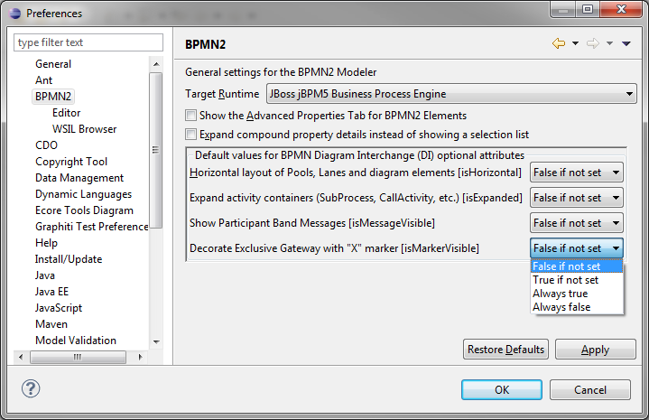Focus the type filter text field

(88, 42)
